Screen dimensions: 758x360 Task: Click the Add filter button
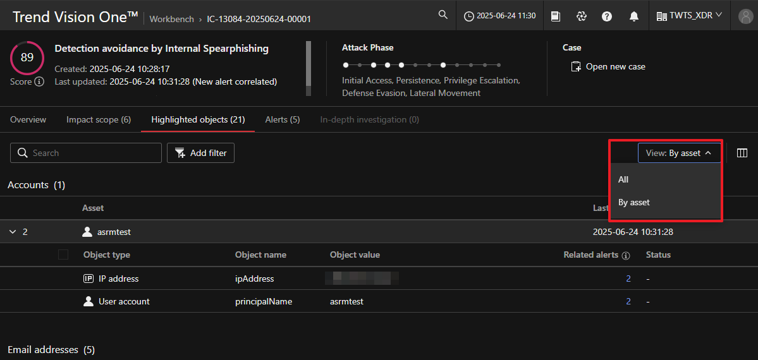200,153
